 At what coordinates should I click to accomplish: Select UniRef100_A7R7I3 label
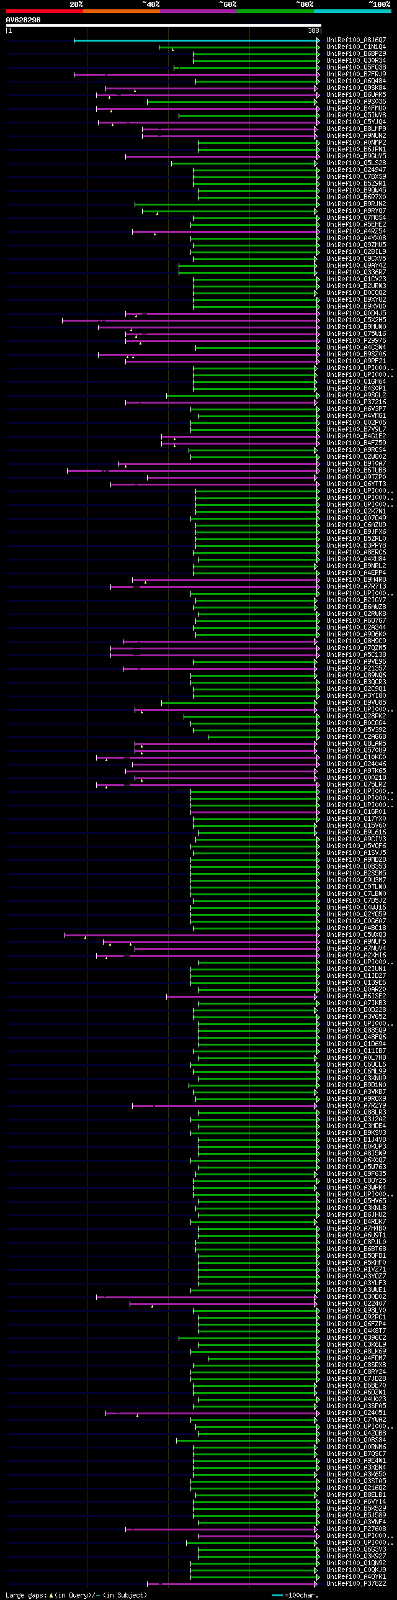pos(356,586)
